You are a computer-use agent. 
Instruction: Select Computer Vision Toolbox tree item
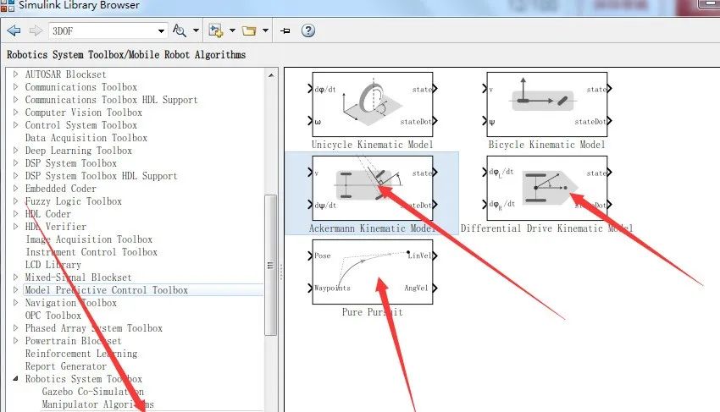click(84, 113)
